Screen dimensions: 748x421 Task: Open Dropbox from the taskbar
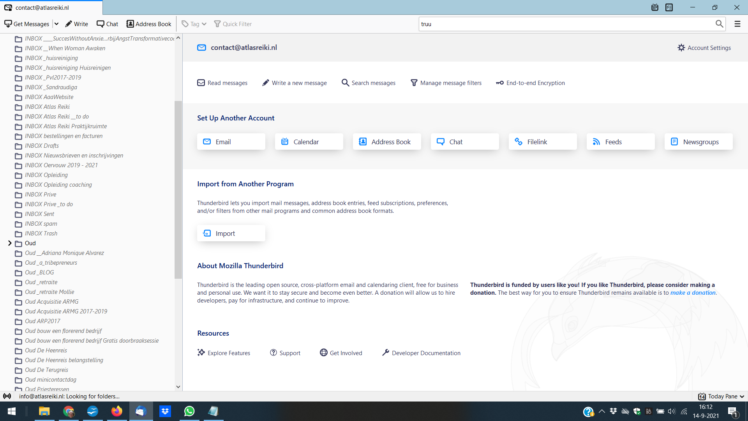(x=165, y=411)
